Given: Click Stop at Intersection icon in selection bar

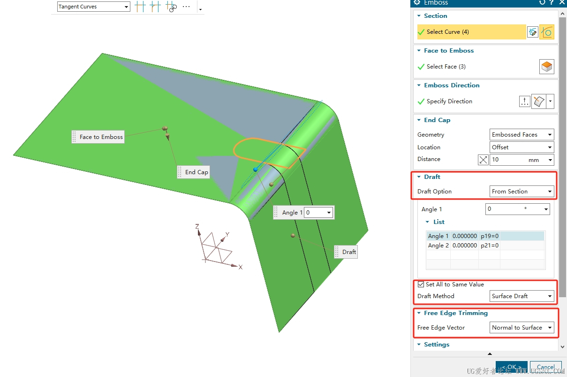Looking at the screenshot, I should coord(140,7).
